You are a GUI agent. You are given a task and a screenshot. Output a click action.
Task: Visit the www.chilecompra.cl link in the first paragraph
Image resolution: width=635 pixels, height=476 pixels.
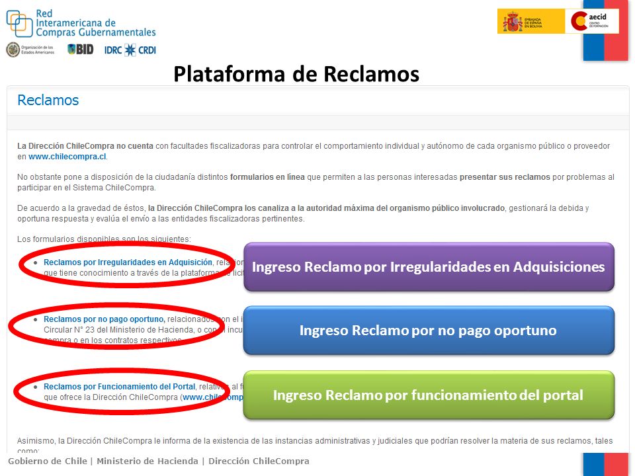point(67,157)
